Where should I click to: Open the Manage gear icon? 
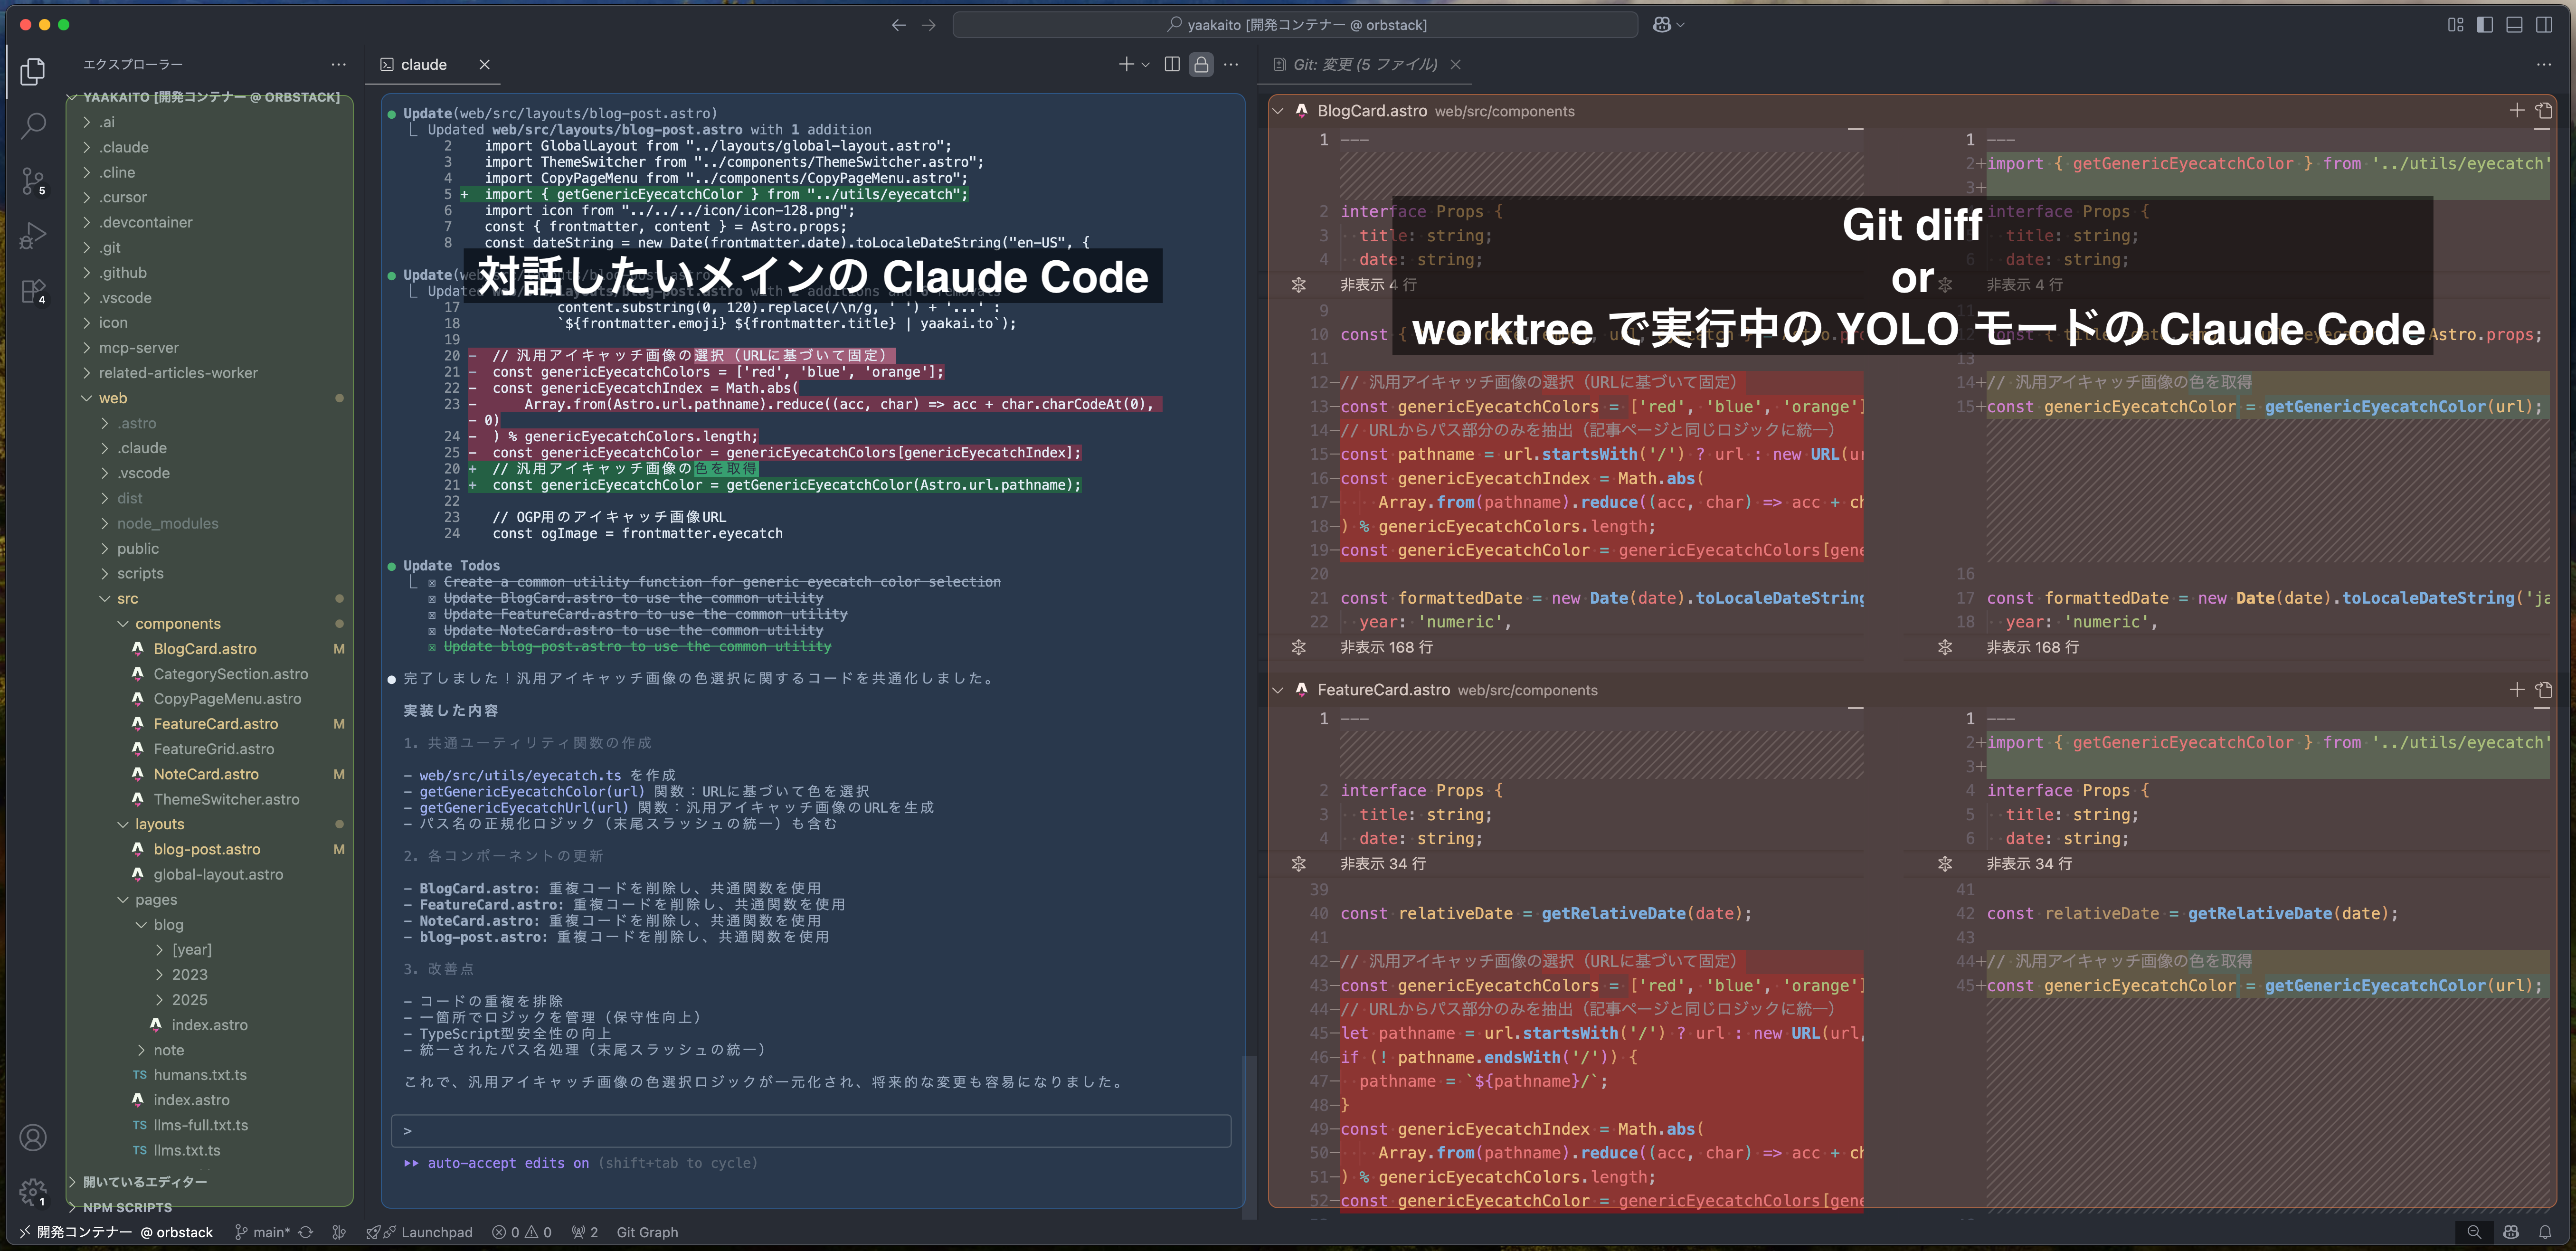point(33,1192)
